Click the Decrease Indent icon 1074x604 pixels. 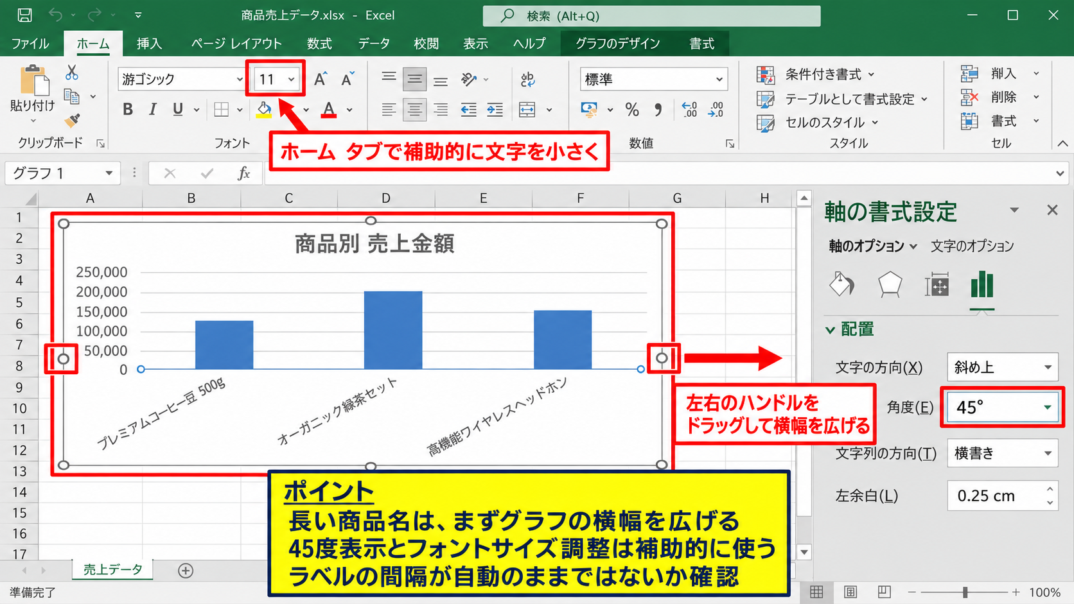pos(468,110)
